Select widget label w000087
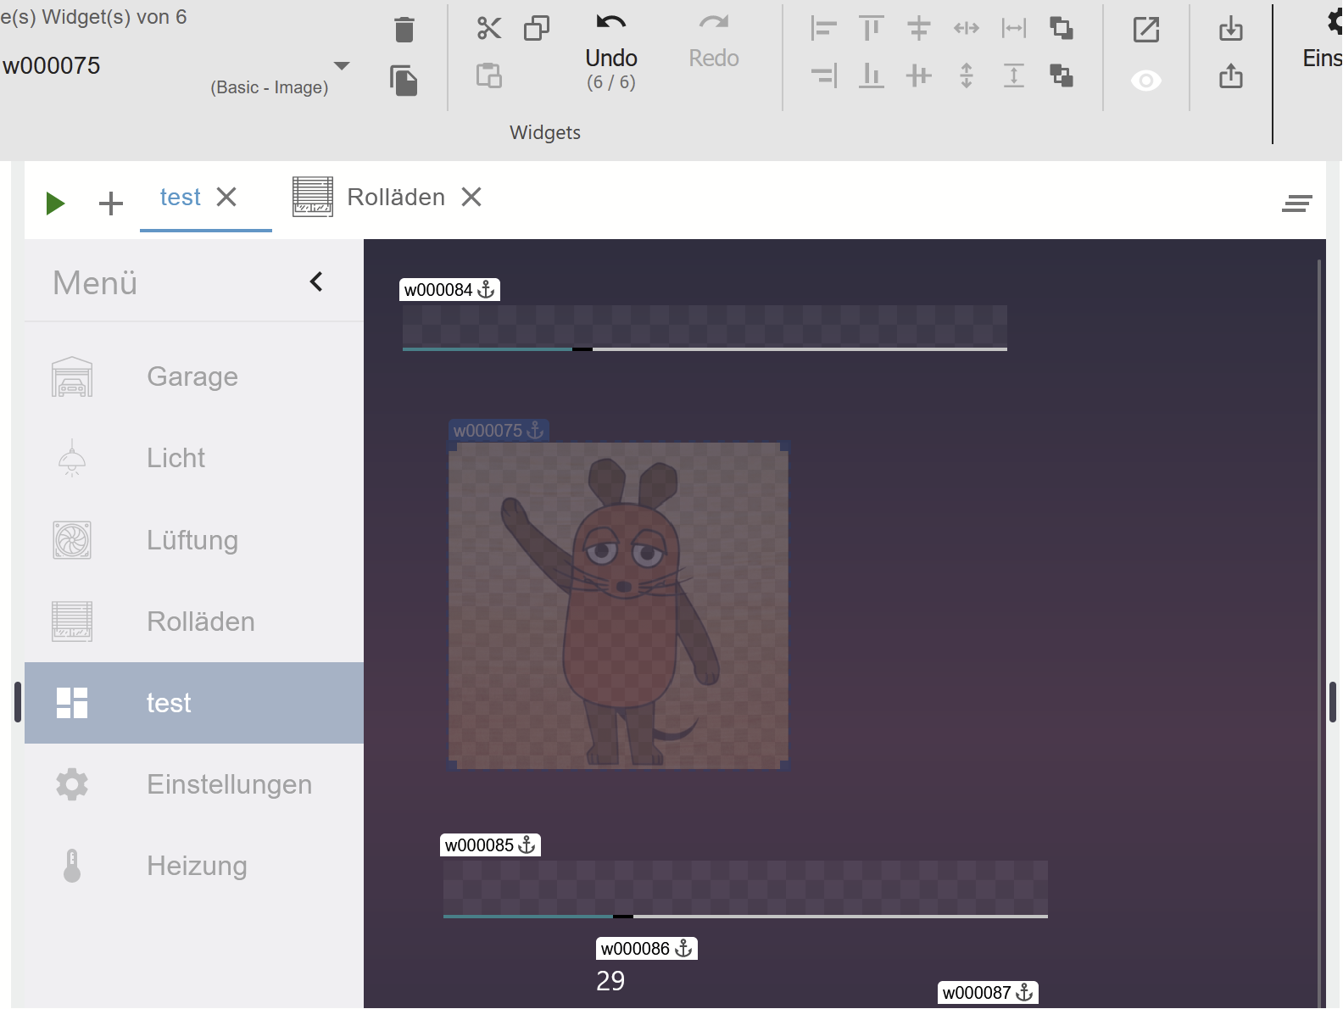1343x1009 pixels. pos(988,993)
